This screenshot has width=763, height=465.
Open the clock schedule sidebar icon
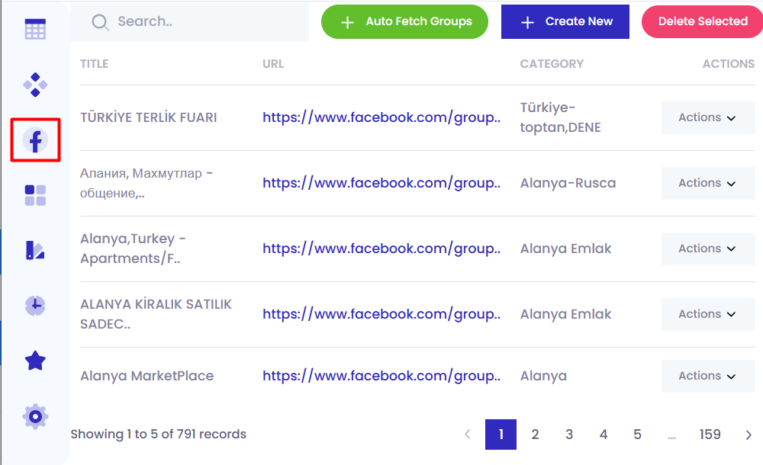point(35,306)
